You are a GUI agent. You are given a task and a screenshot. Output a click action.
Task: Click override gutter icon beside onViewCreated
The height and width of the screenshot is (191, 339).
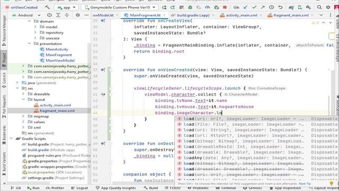(103, 70)
